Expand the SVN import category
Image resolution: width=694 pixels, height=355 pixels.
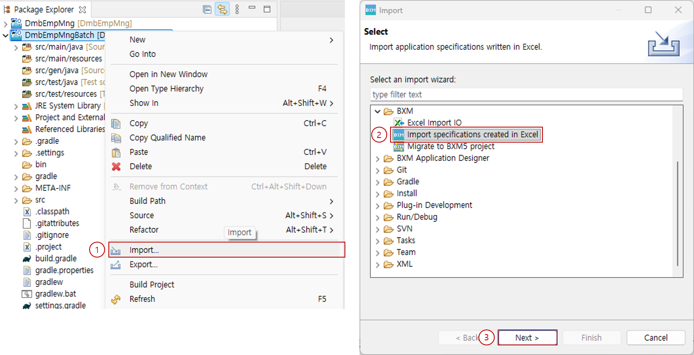(378, 229)
